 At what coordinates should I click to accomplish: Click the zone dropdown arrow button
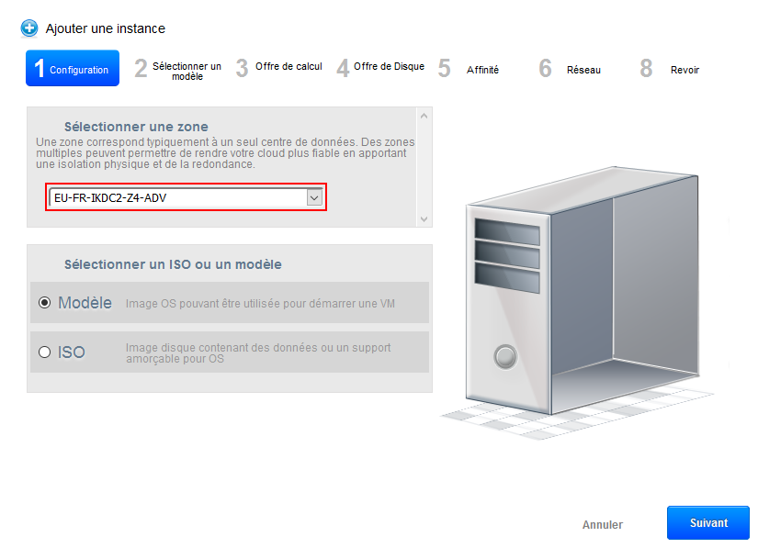coord(314,197)
